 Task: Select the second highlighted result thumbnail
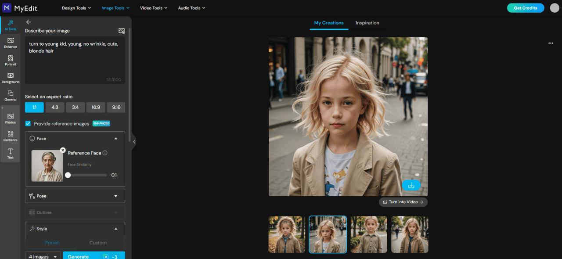click(x=328, y=234)
